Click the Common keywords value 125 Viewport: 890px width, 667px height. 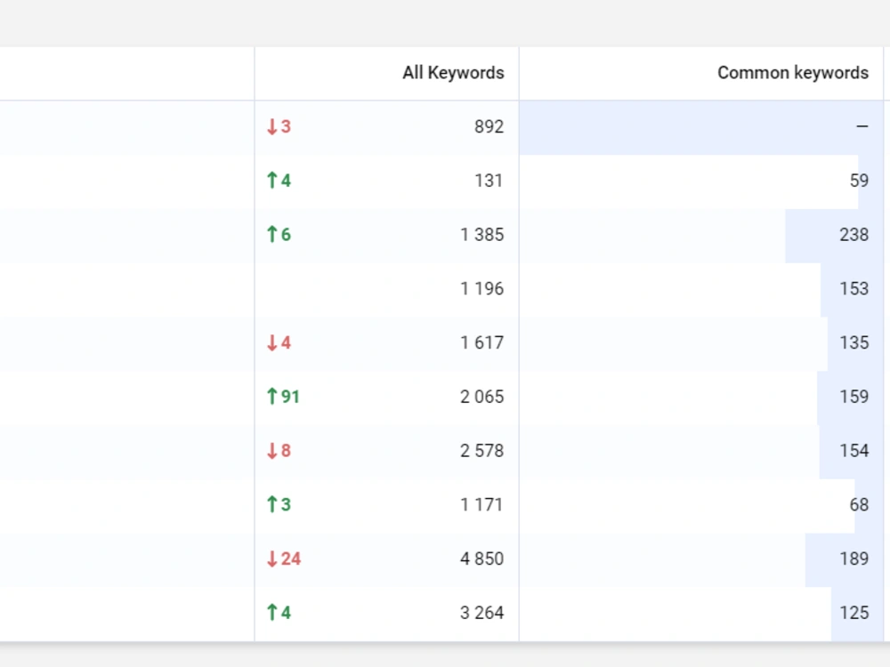point(854,613)
